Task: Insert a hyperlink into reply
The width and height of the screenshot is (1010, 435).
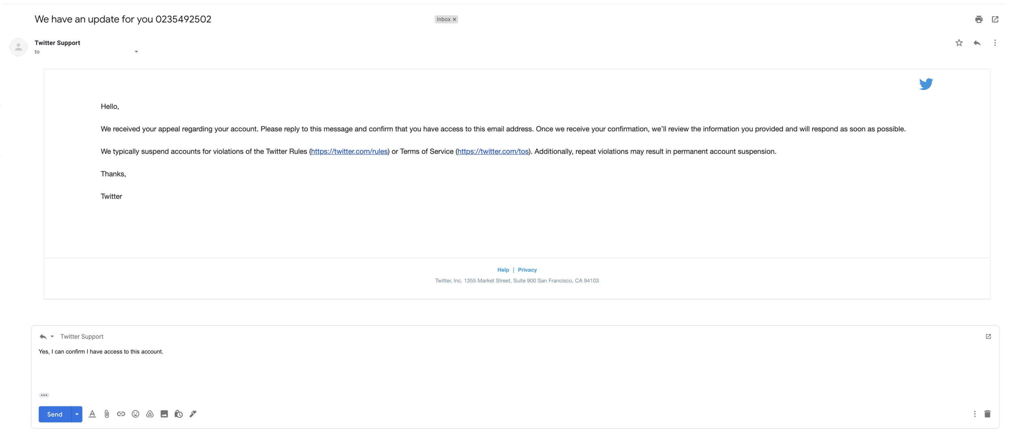Action: click(x=121, y=414)
